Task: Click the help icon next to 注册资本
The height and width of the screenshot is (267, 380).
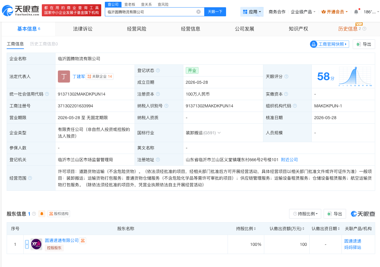Action: pyautogui.click(x=158, y=94)
